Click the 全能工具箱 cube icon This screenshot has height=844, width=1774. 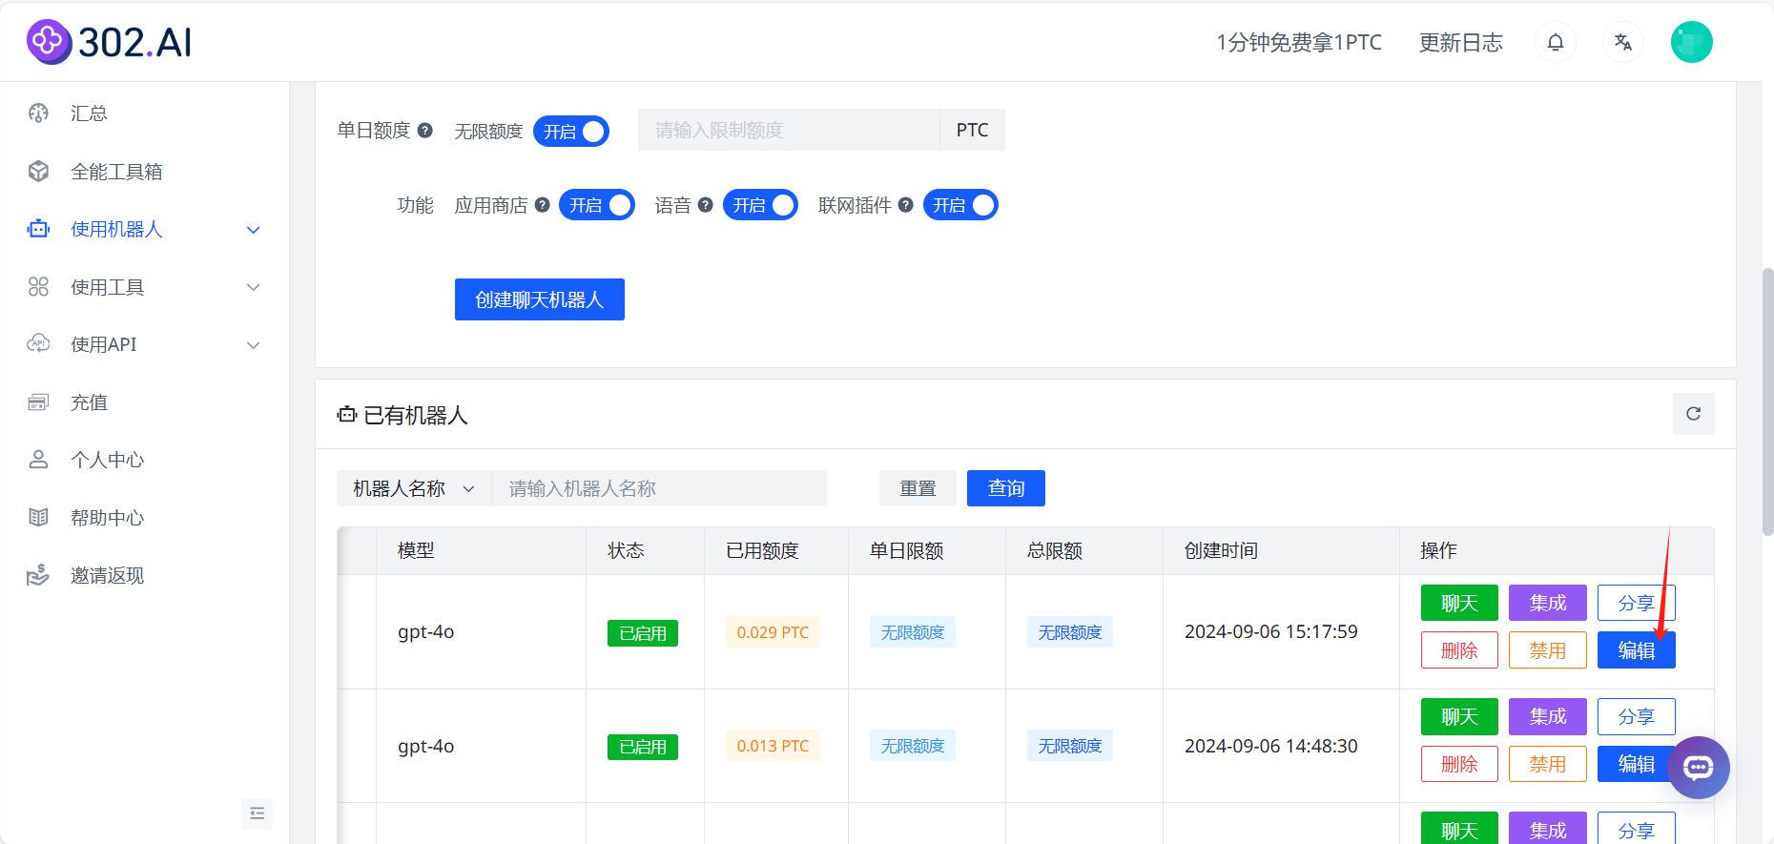click(38, 172)
